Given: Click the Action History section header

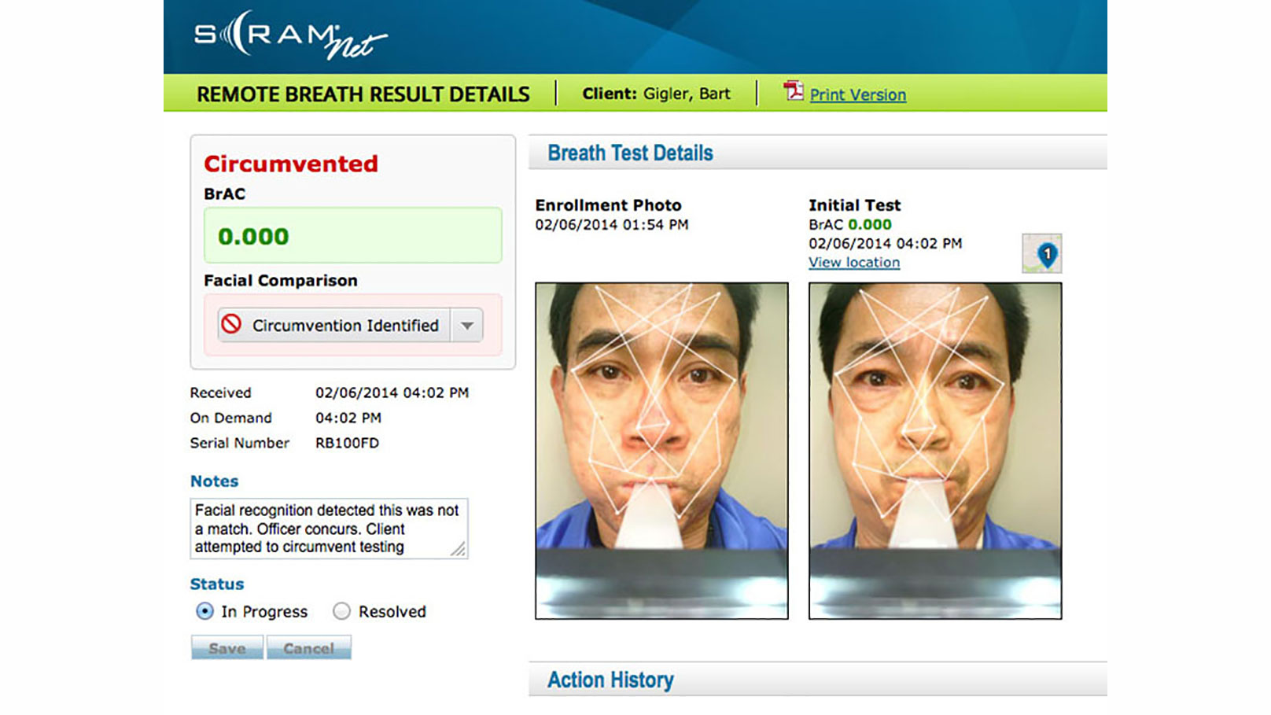Looking at the screenshot, I should [x=610, y=679].
